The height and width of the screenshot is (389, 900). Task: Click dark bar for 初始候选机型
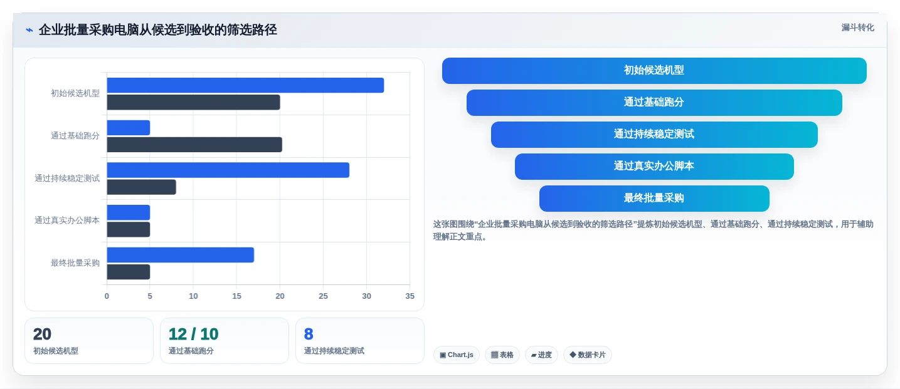[x=194, y=102]
